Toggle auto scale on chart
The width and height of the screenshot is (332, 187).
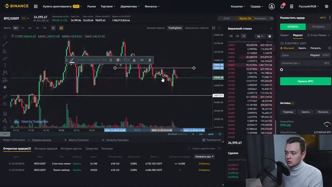pyautogui.click(x=211, y=134)
